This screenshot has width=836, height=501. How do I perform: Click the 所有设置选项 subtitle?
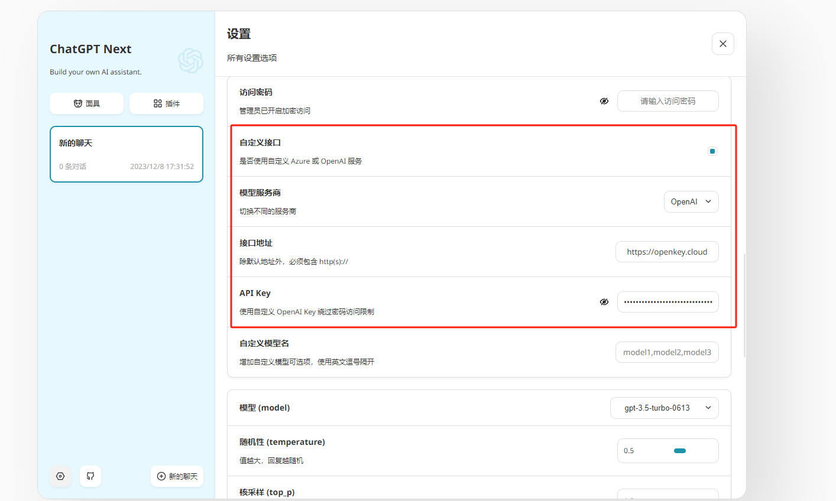252,58
